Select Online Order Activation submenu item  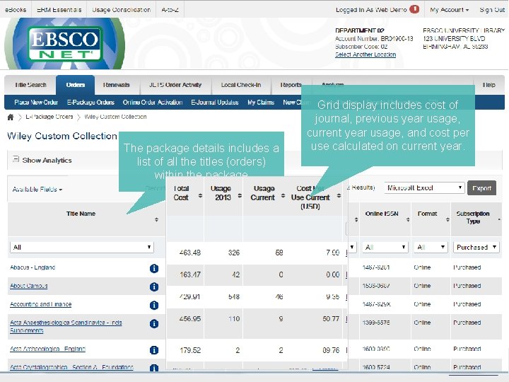(x=153, y=103)
